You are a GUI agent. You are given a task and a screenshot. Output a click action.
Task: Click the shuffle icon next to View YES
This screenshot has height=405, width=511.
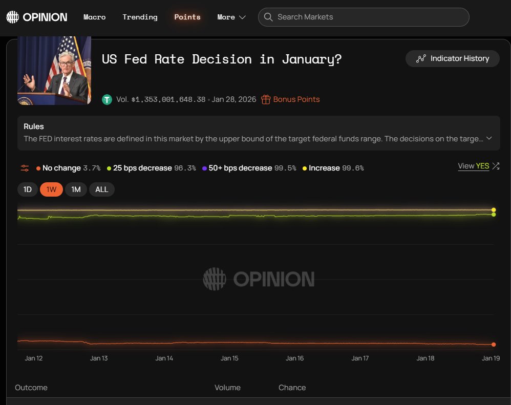(496, 166)
